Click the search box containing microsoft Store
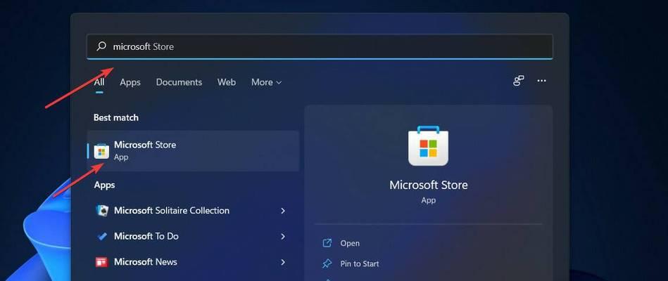The image size is (668, 281). [320, 46]
